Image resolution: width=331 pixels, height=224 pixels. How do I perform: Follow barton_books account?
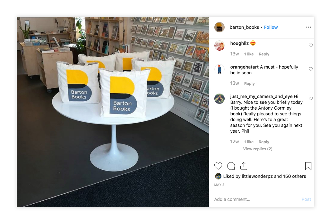[x=271, y=27]
